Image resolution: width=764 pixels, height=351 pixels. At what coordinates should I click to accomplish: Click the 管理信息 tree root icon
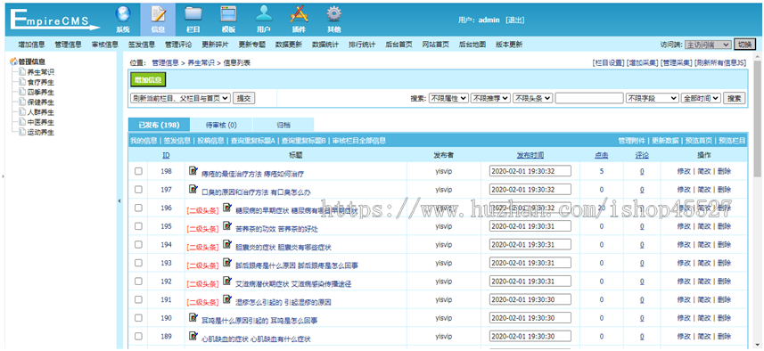click(x=13, y=61)
